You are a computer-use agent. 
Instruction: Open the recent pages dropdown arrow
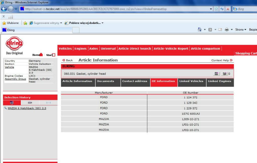[x=16, y=9]
